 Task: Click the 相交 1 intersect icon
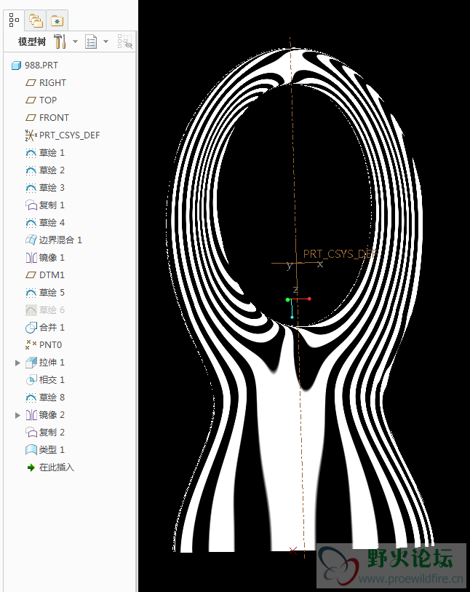[x=31, y=380]
